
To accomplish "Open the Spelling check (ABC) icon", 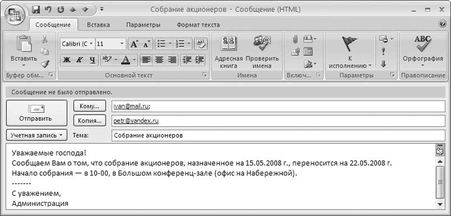I will tap(422, 43).
